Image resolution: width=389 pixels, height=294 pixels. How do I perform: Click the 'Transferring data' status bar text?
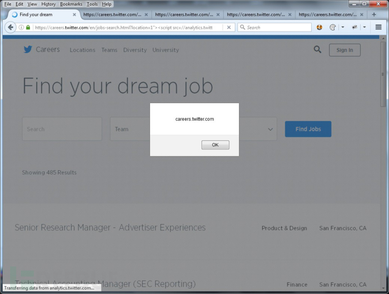(x=49, y=288)
